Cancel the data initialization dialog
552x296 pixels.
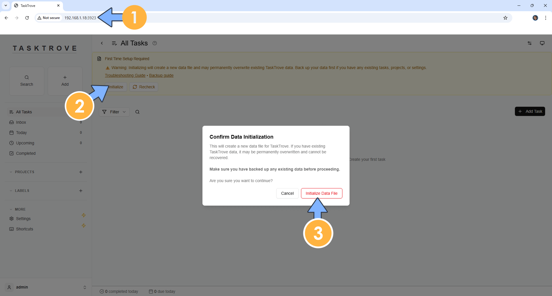[287, 193]
